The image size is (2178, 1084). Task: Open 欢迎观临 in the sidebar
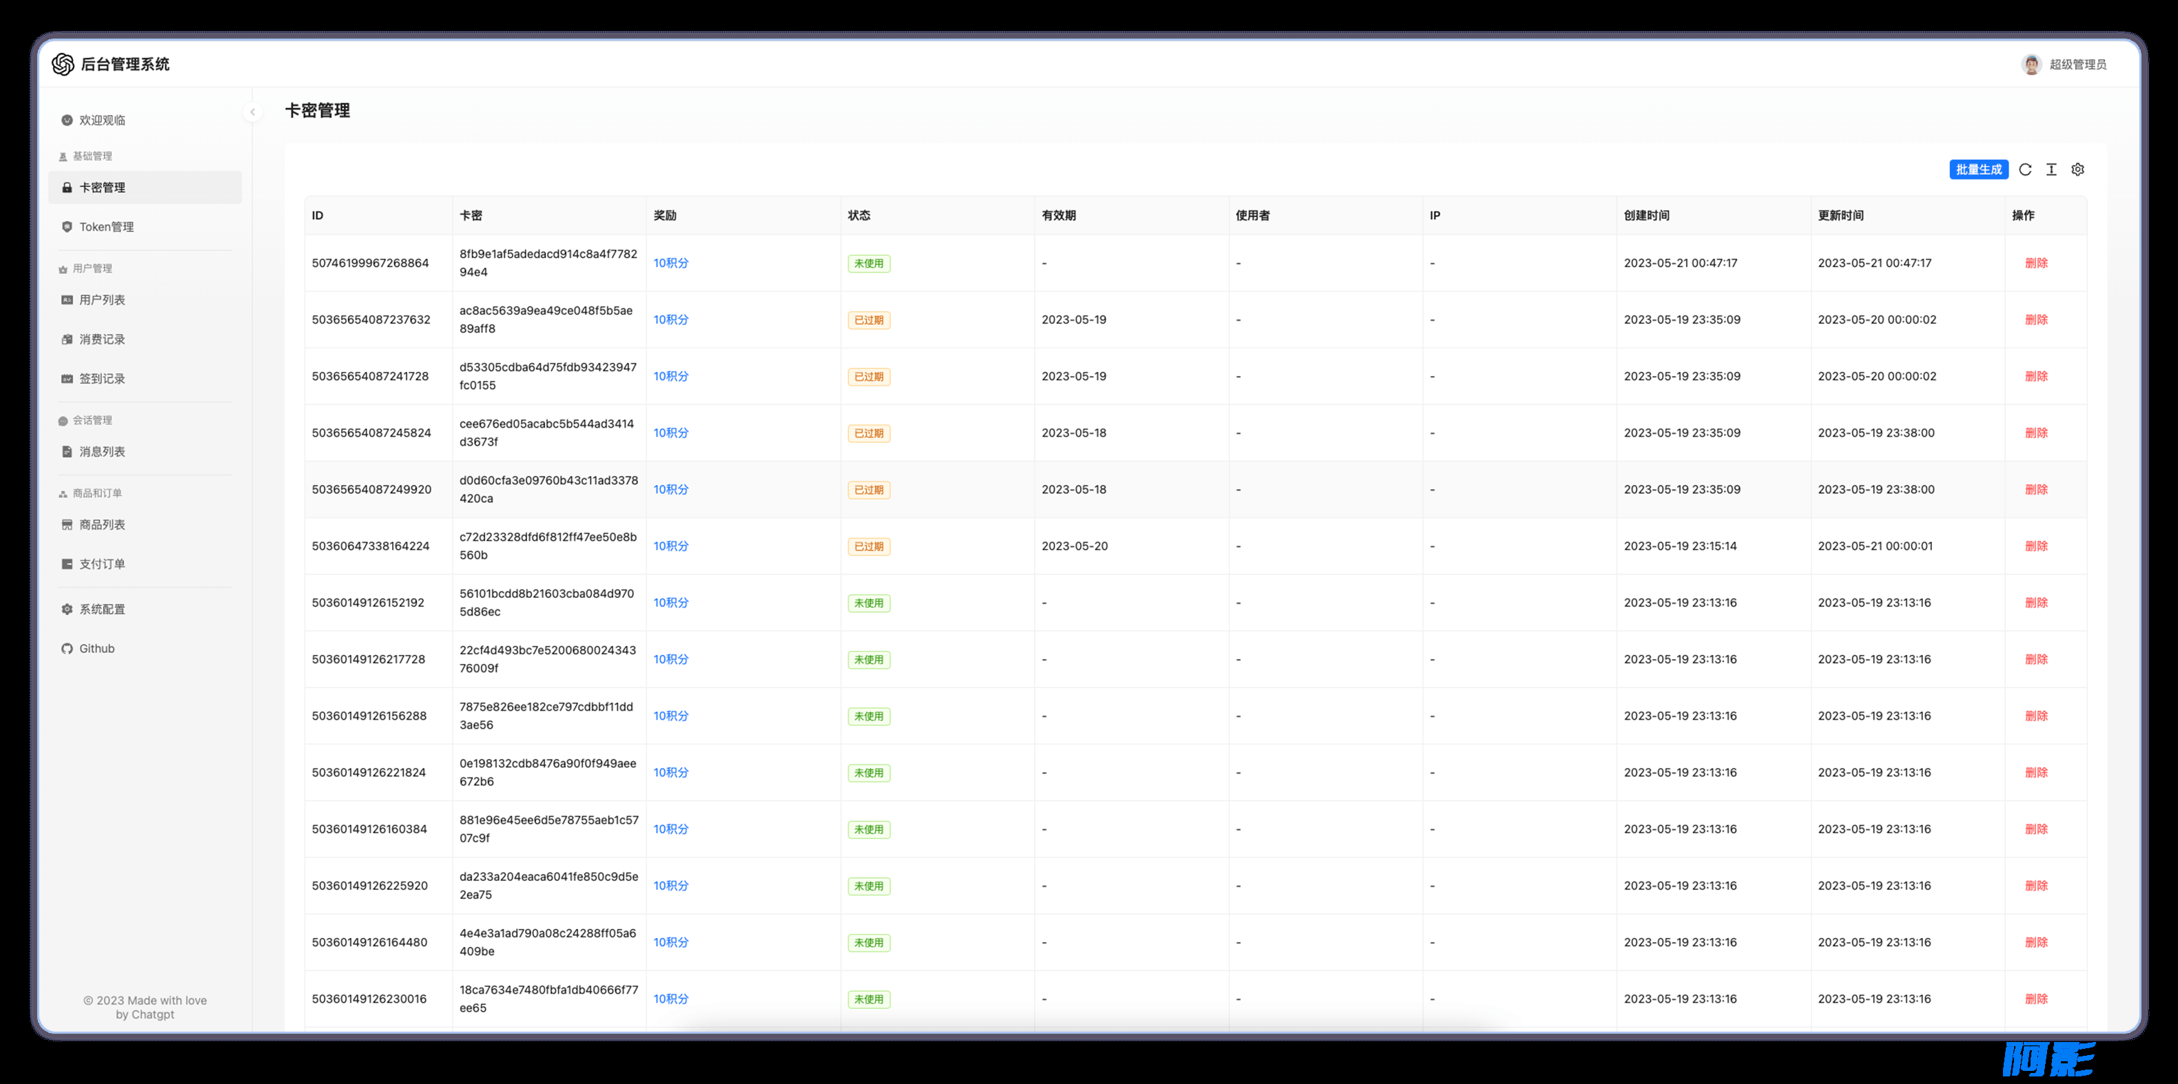tap(145, 120)
